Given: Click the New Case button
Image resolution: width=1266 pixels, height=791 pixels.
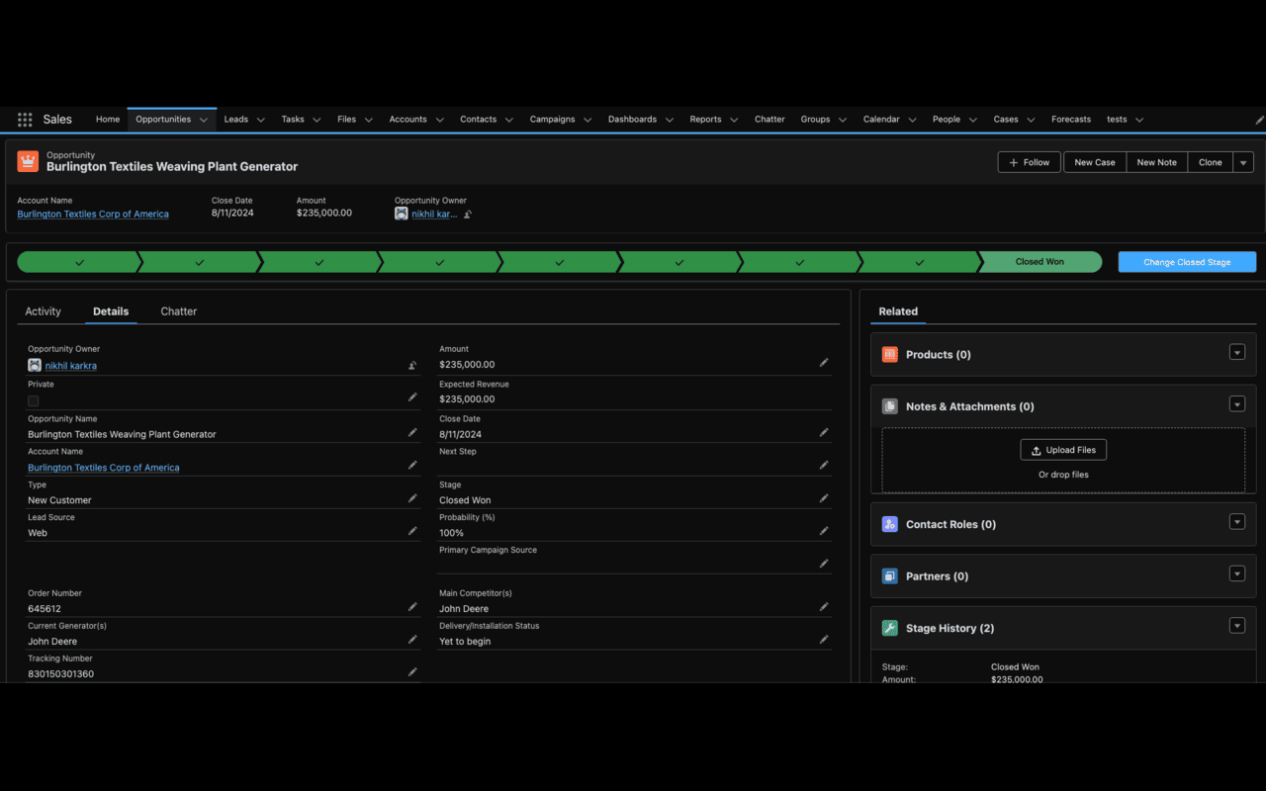Looking at the screenshot, I should (1094, 161).
